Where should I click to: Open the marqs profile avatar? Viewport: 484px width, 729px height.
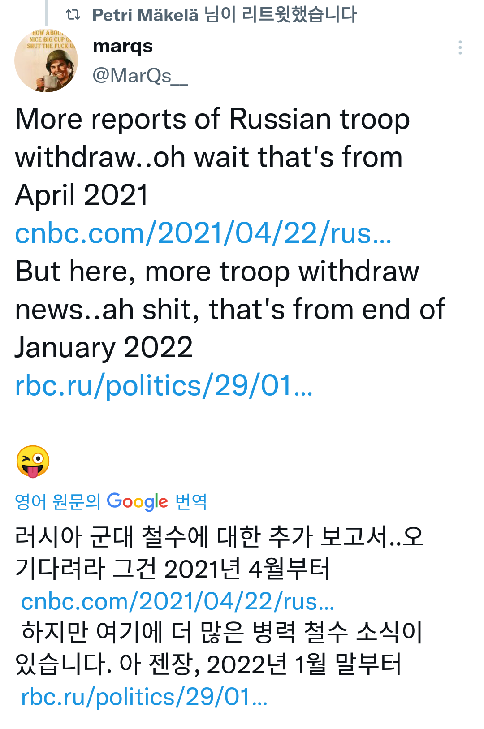tap(46, 60)
